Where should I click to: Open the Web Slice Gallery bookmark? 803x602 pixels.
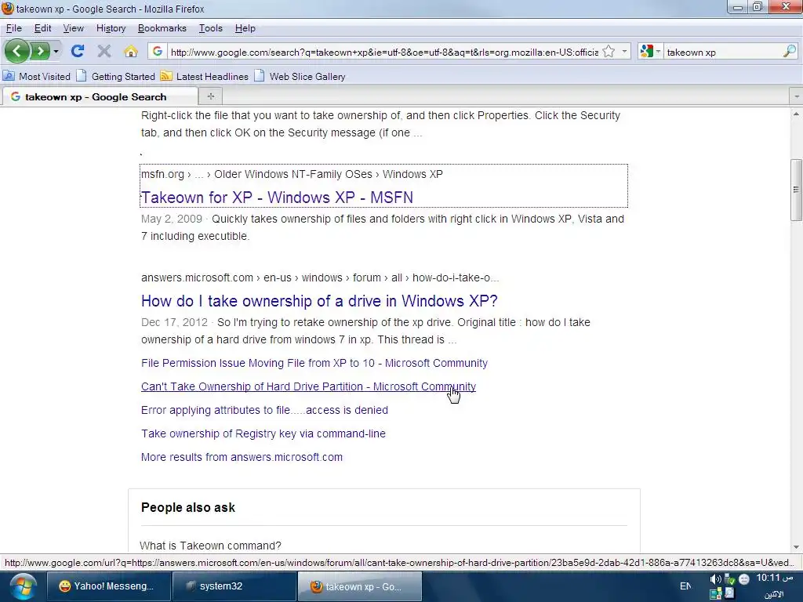tap(300, 76)
